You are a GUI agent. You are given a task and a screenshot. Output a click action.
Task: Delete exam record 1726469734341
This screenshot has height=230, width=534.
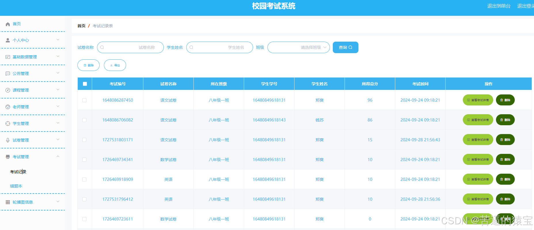coord(505,159)
